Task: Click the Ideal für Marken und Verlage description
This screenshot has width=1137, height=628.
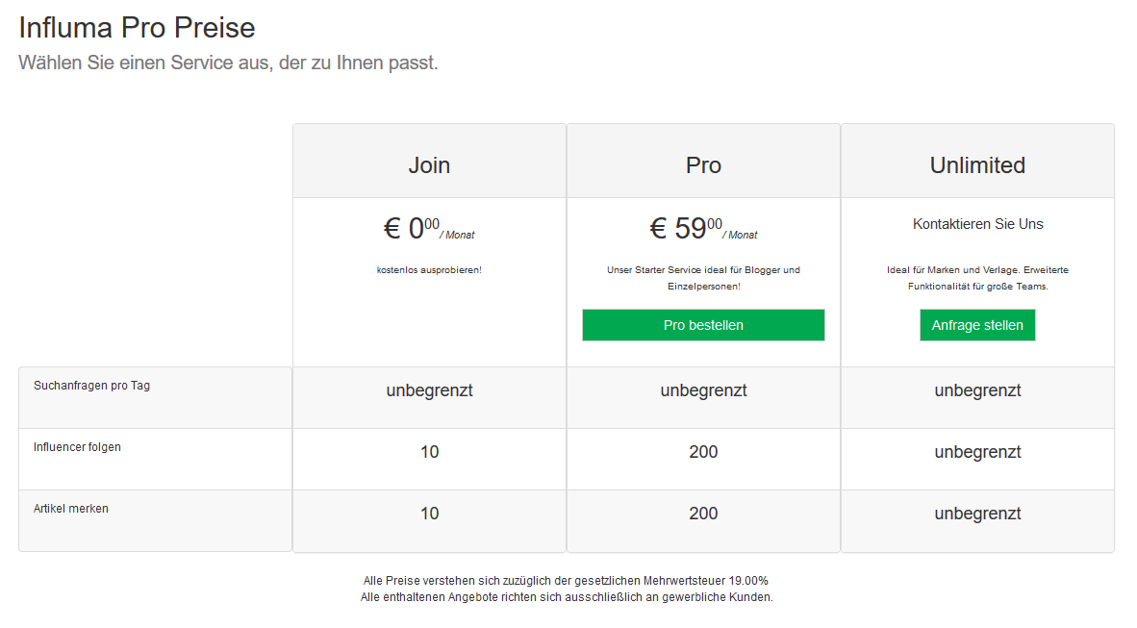Action: (x=977, y=278)
